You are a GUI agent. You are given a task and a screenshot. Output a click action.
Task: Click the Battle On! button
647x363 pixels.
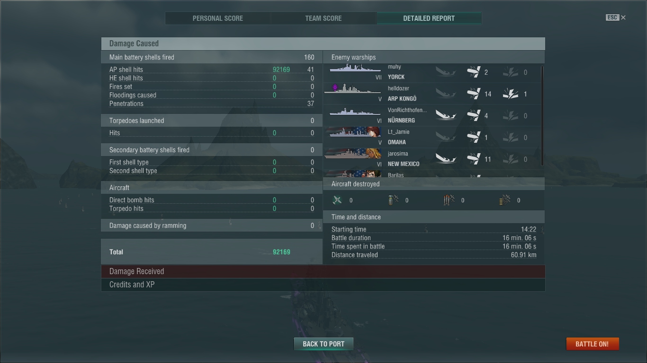[x=592, y=344]
